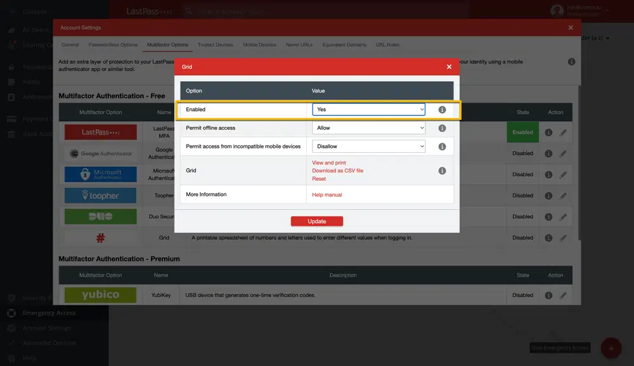
Task: Select the Multifactor Options tab
Action: (167, 45)
